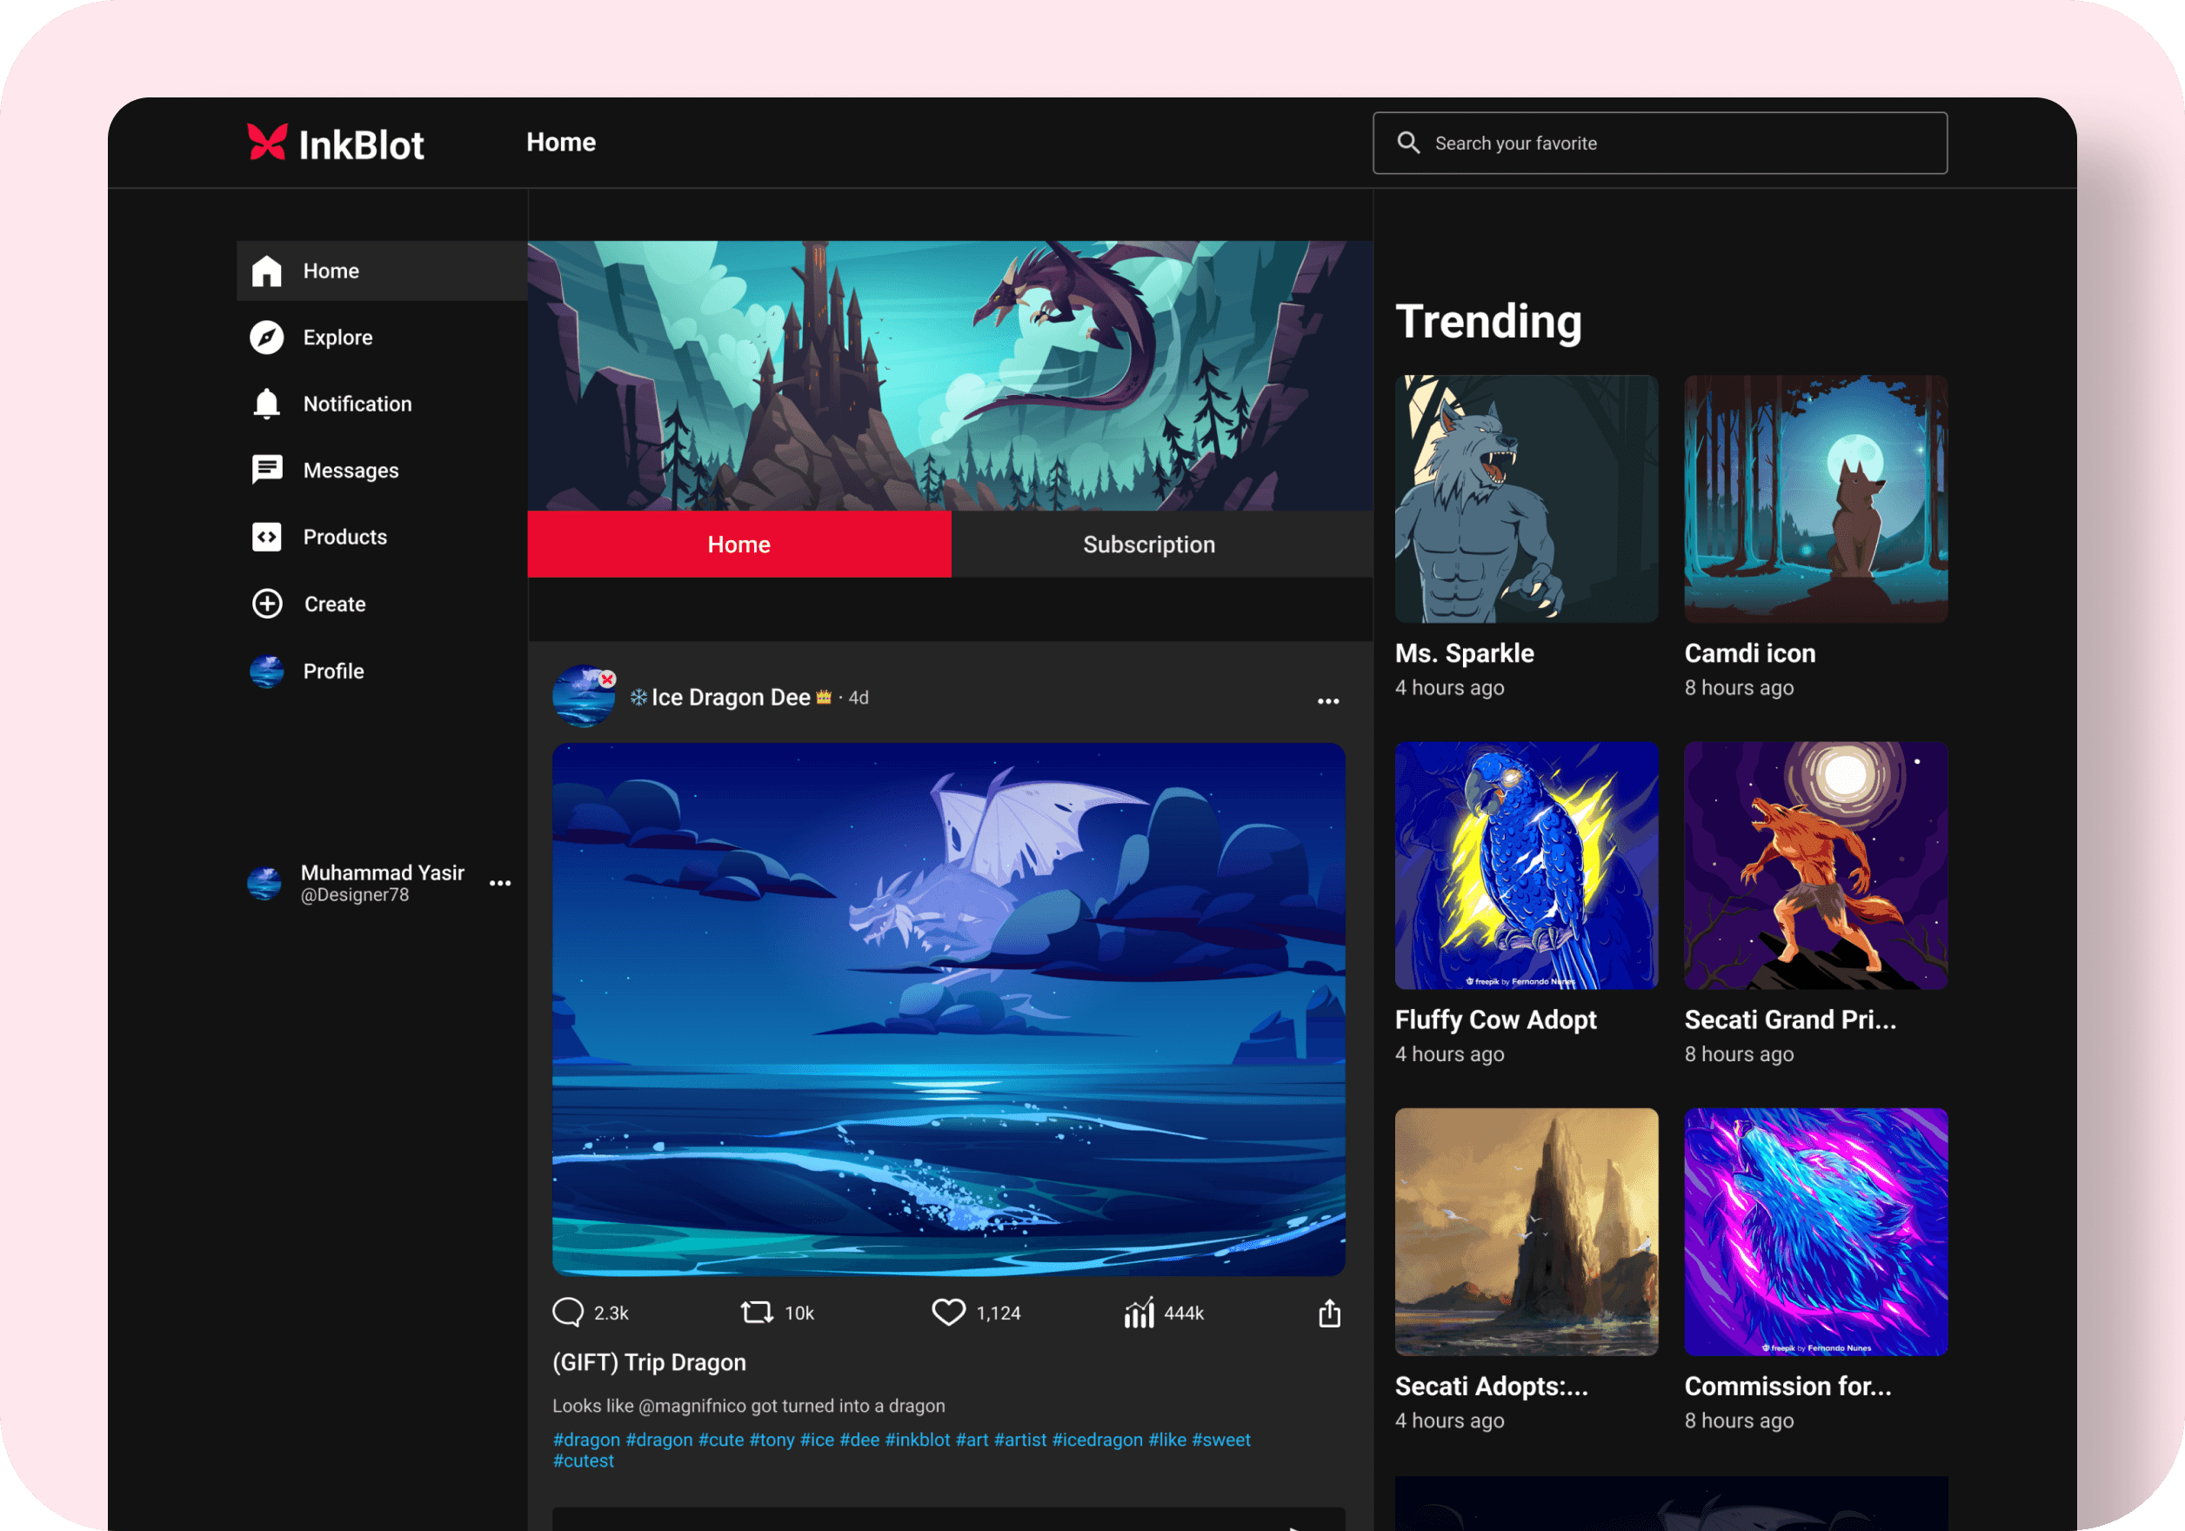Click the Home house icon in sidebar

(x=266, y=271)
